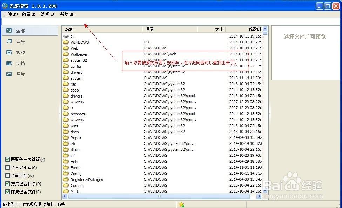Click the ras folder icon
Viewport: 342px width, 208px height.
66,84
